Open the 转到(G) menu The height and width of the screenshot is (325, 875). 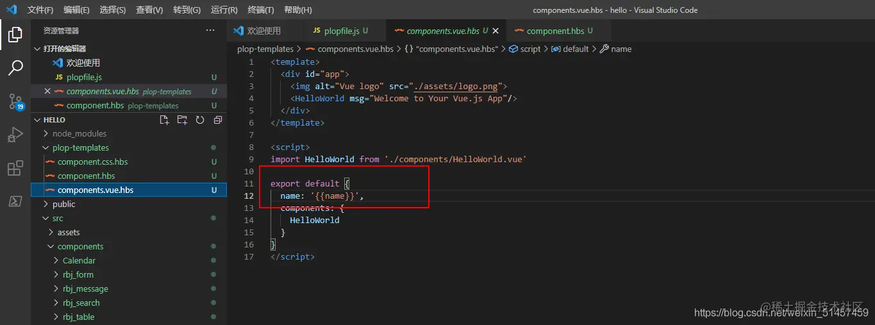pyautogui.click(x=187, y=10)
